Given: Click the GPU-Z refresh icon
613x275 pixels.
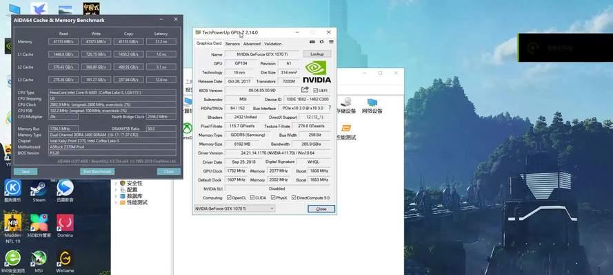Looking at the screenshot, I should click(321, 42).
